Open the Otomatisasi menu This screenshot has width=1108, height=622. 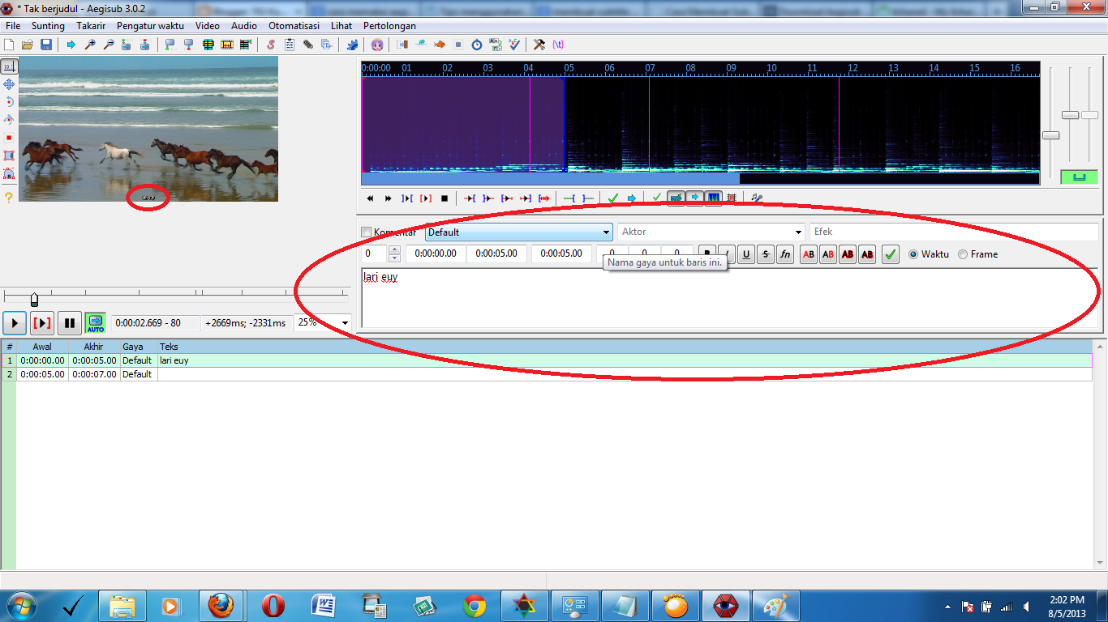(x=294, y=26)
